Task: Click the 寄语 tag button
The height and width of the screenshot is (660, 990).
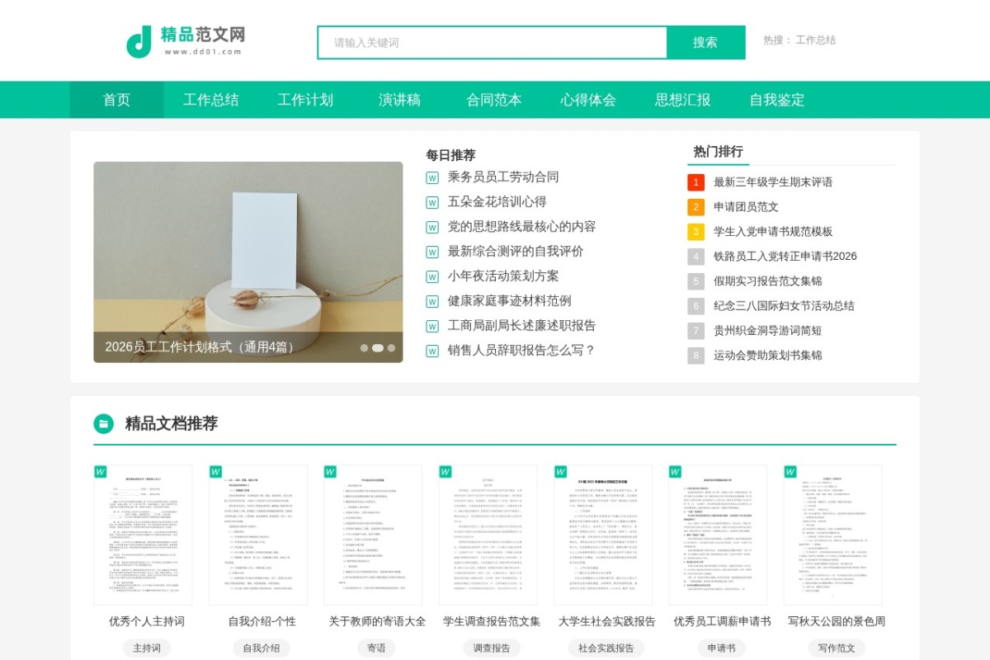Action: tap(376, 648)
